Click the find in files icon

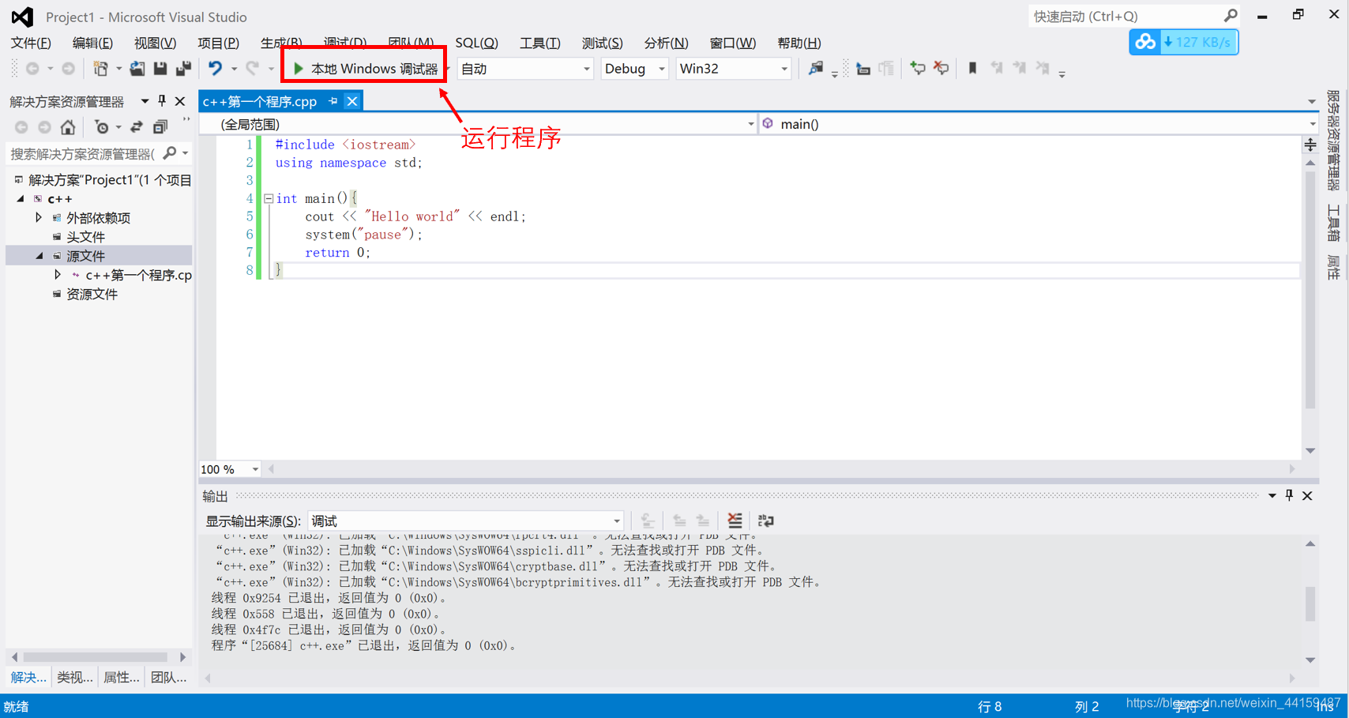pos(816,69)
